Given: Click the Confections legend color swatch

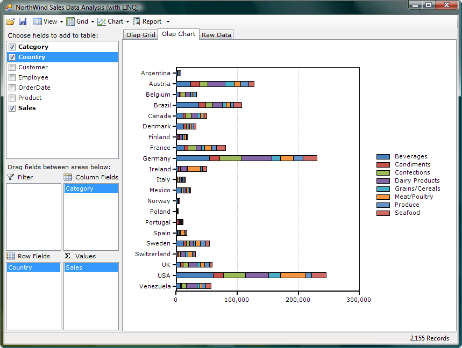Looking at the screenshot, I should point(383,173).
